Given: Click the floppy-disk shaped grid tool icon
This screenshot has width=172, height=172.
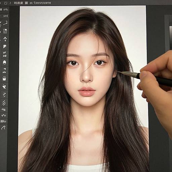Looking at the screenshot, I should (5, 31).
